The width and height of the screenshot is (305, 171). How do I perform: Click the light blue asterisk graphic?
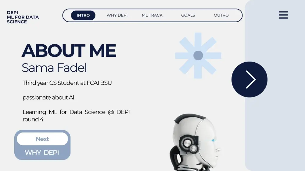tap(198, 56)
